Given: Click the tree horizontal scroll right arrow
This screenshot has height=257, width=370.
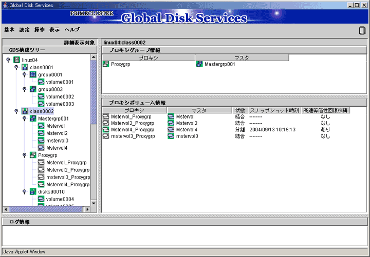Looking at the screenshot, I should [87, 209].
